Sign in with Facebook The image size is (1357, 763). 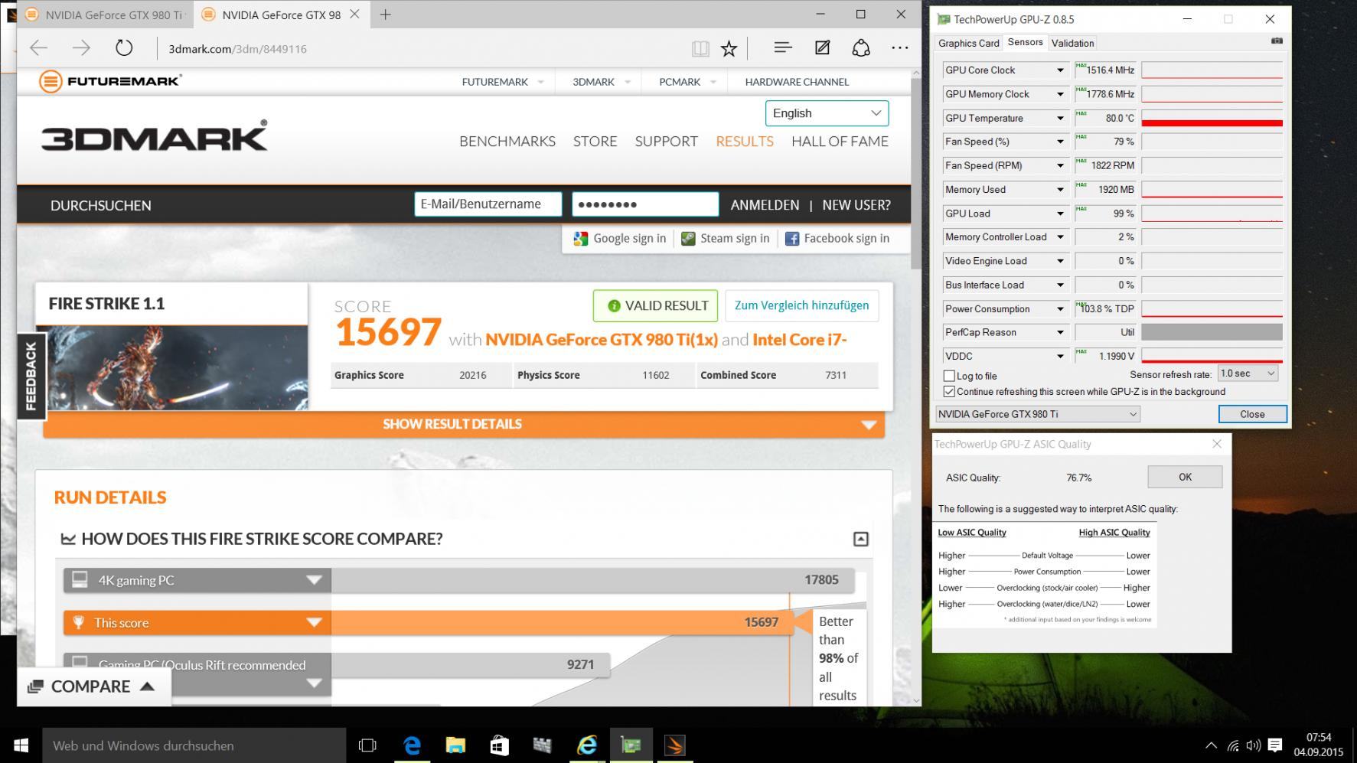[837, 239]
